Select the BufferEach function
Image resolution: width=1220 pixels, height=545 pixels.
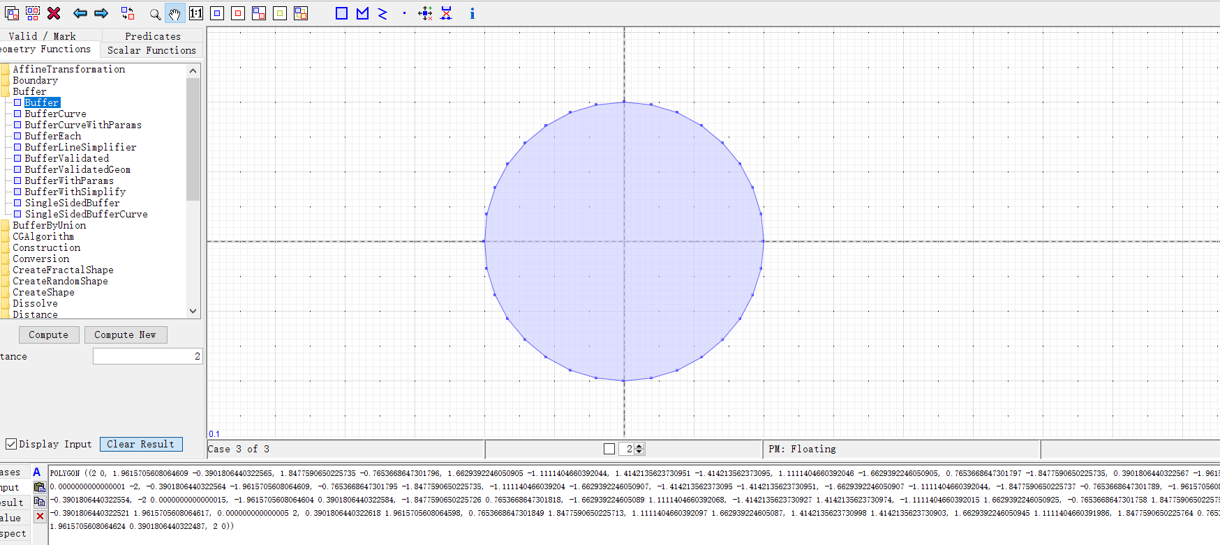click(x=53, y=136)
